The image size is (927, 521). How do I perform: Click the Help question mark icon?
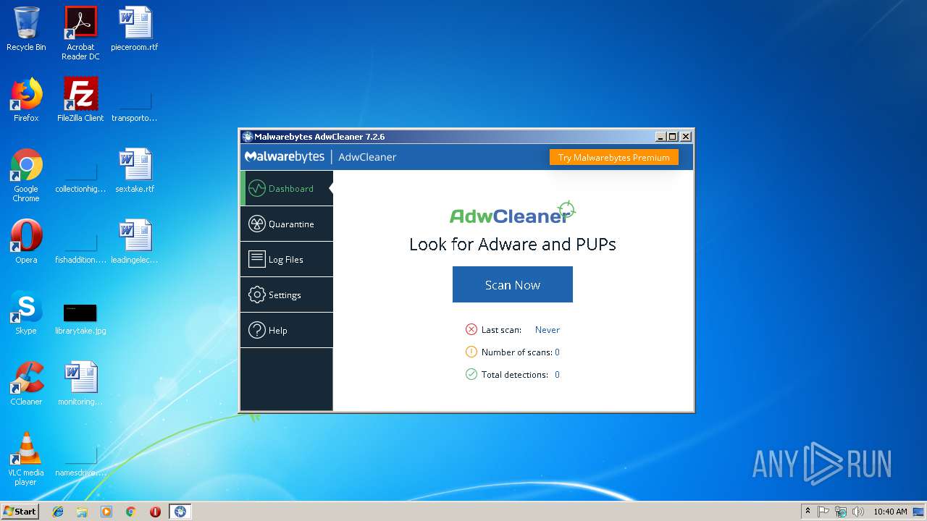pyautogui.click(x=257, y=330)
